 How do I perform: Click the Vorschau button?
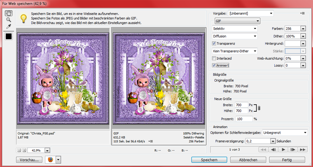click(29, 160)
